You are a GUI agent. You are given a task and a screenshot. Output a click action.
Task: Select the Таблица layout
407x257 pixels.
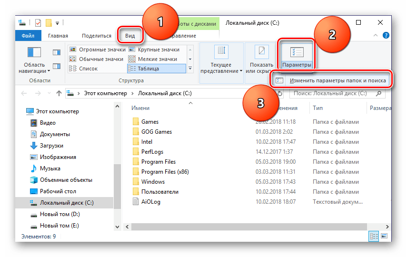pyautogui.click(x=157, y=69)
